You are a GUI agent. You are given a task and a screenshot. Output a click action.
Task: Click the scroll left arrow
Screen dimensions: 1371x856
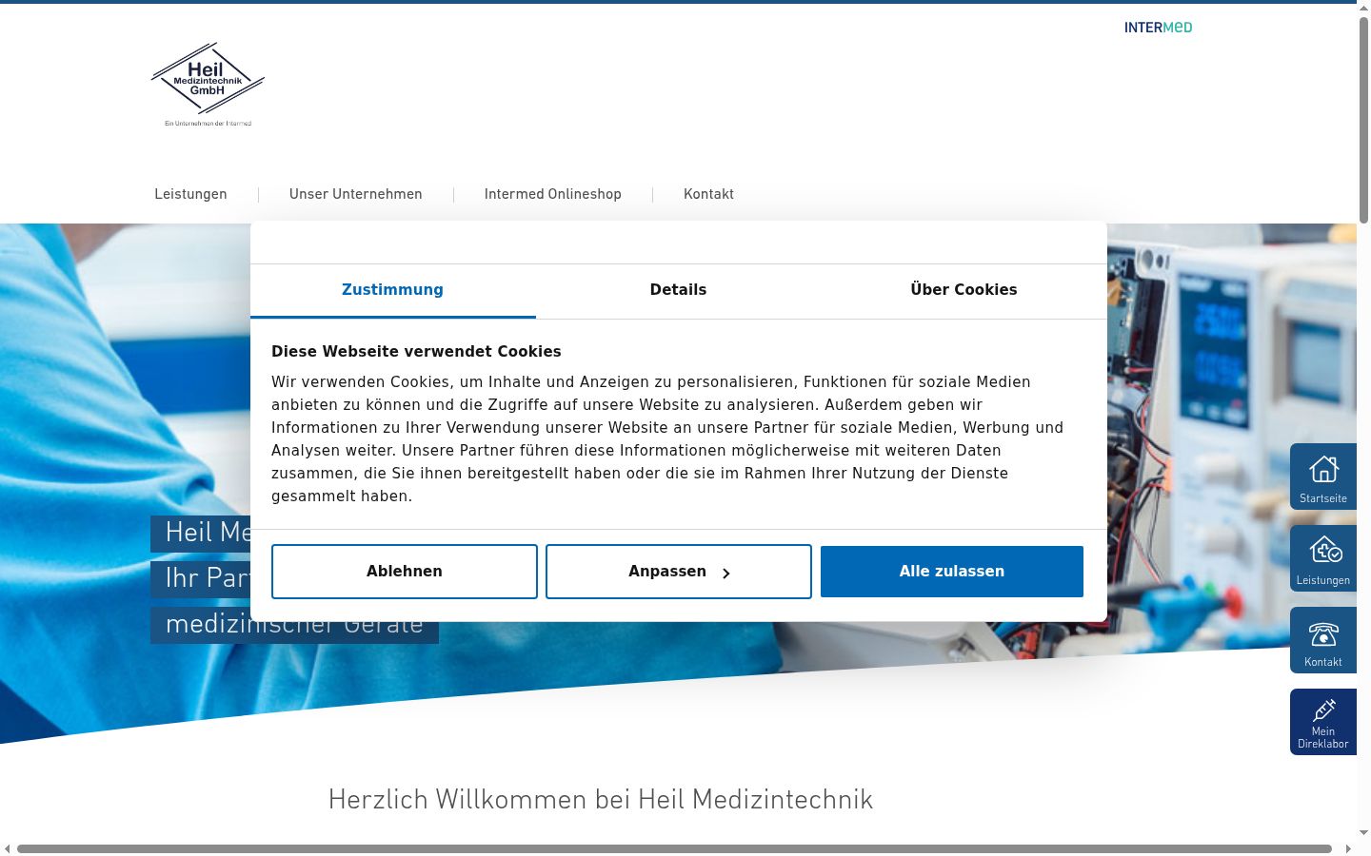(8, 848)
